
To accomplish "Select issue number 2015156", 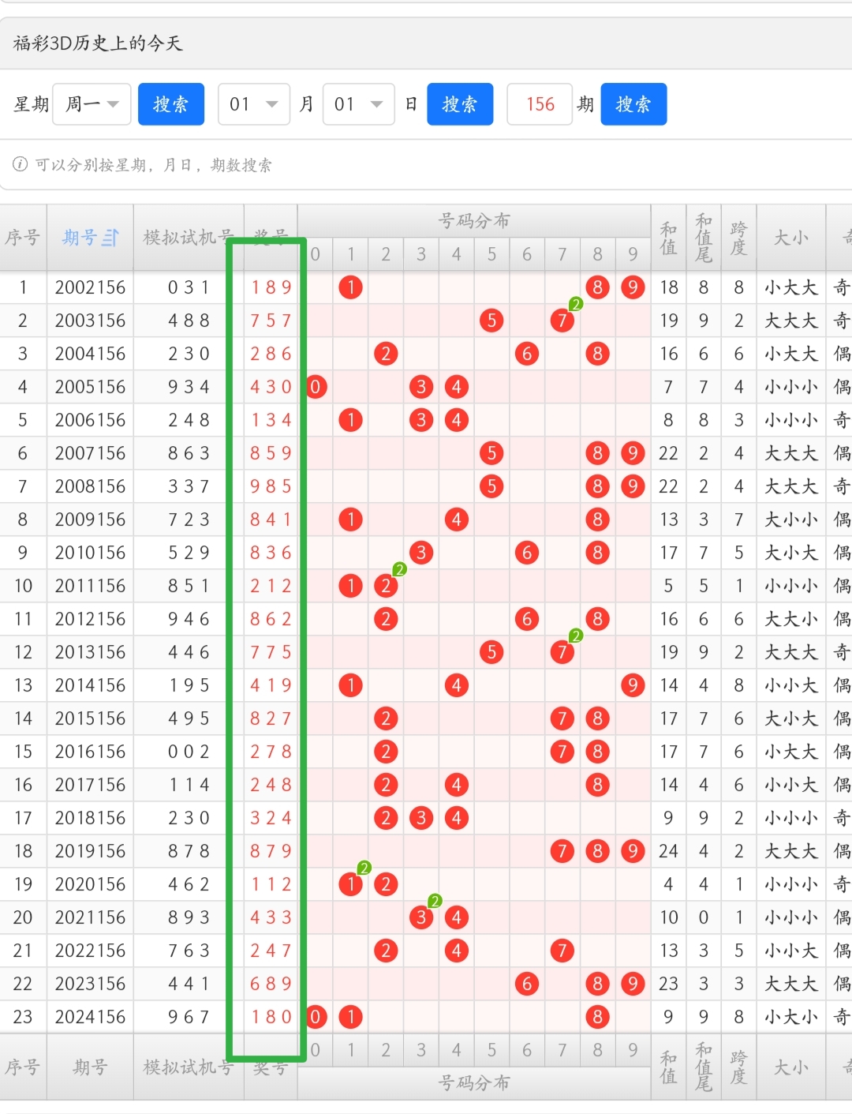I will pos(90,718).
